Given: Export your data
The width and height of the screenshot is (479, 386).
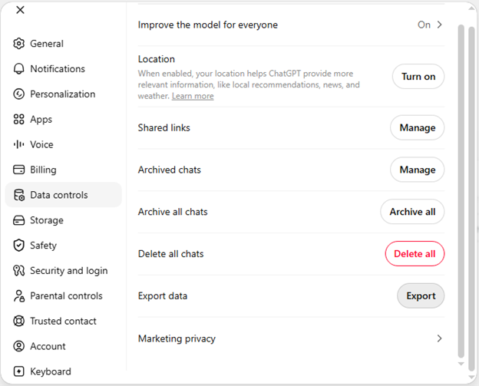Looking at the screenshot, I should (x=421, y=296).
